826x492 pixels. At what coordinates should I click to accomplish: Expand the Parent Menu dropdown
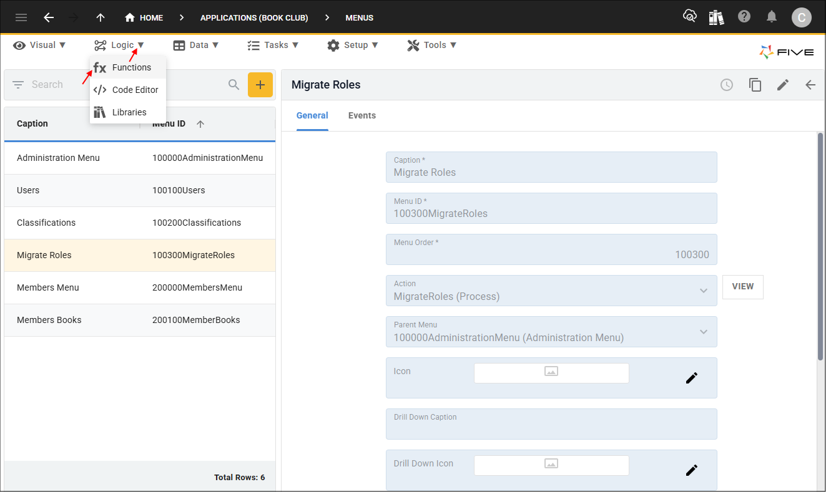tap(704, 332)
